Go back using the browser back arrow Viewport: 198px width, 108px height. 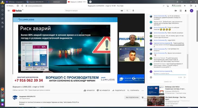click(x=7, y=6)
